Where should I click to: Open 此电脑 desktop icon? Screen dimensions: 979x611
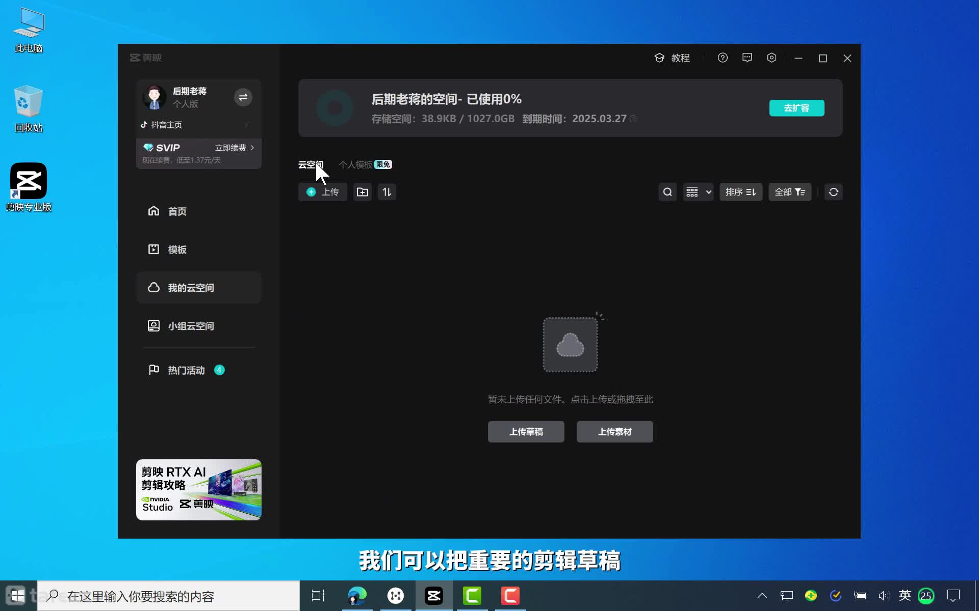29,31
